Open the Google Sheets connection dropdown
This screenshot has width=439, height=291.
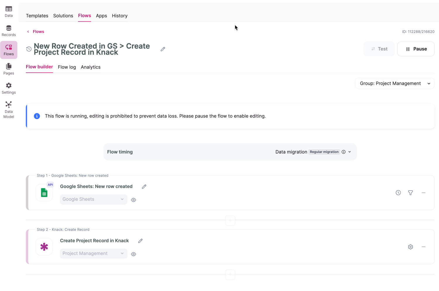coord(93,199)
